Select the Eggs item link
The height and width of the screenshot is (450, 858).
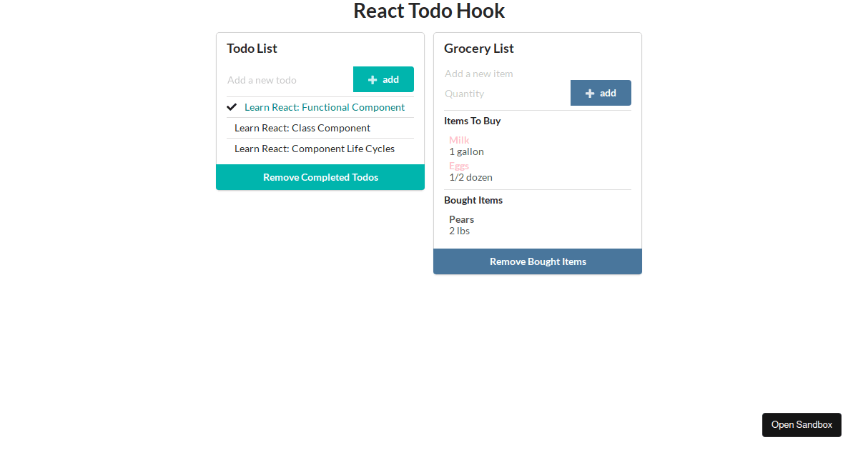pyautogui.click(x=459, y=166)
